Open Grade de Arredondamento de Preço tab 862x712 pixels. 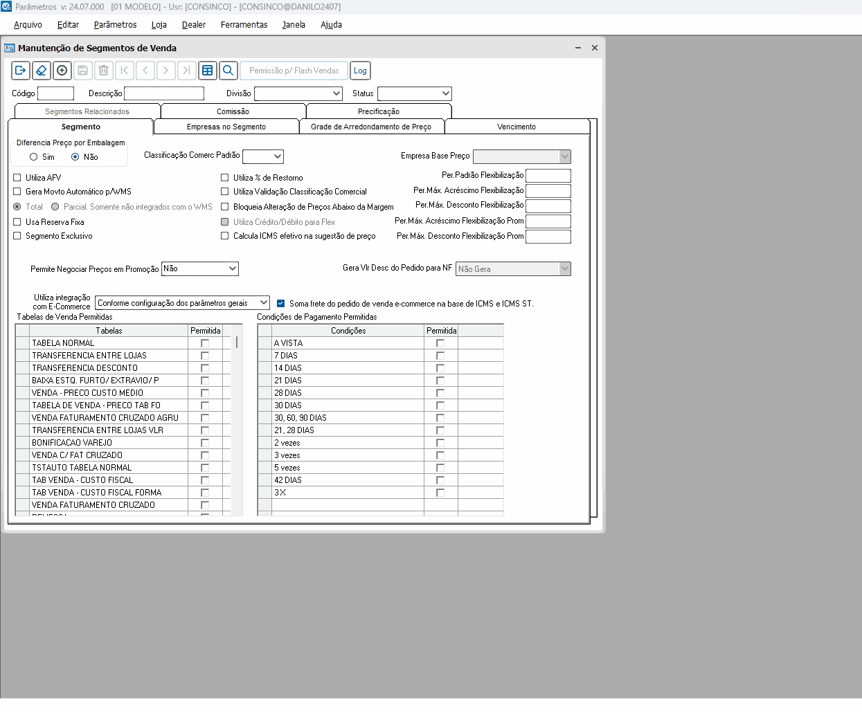371,127
